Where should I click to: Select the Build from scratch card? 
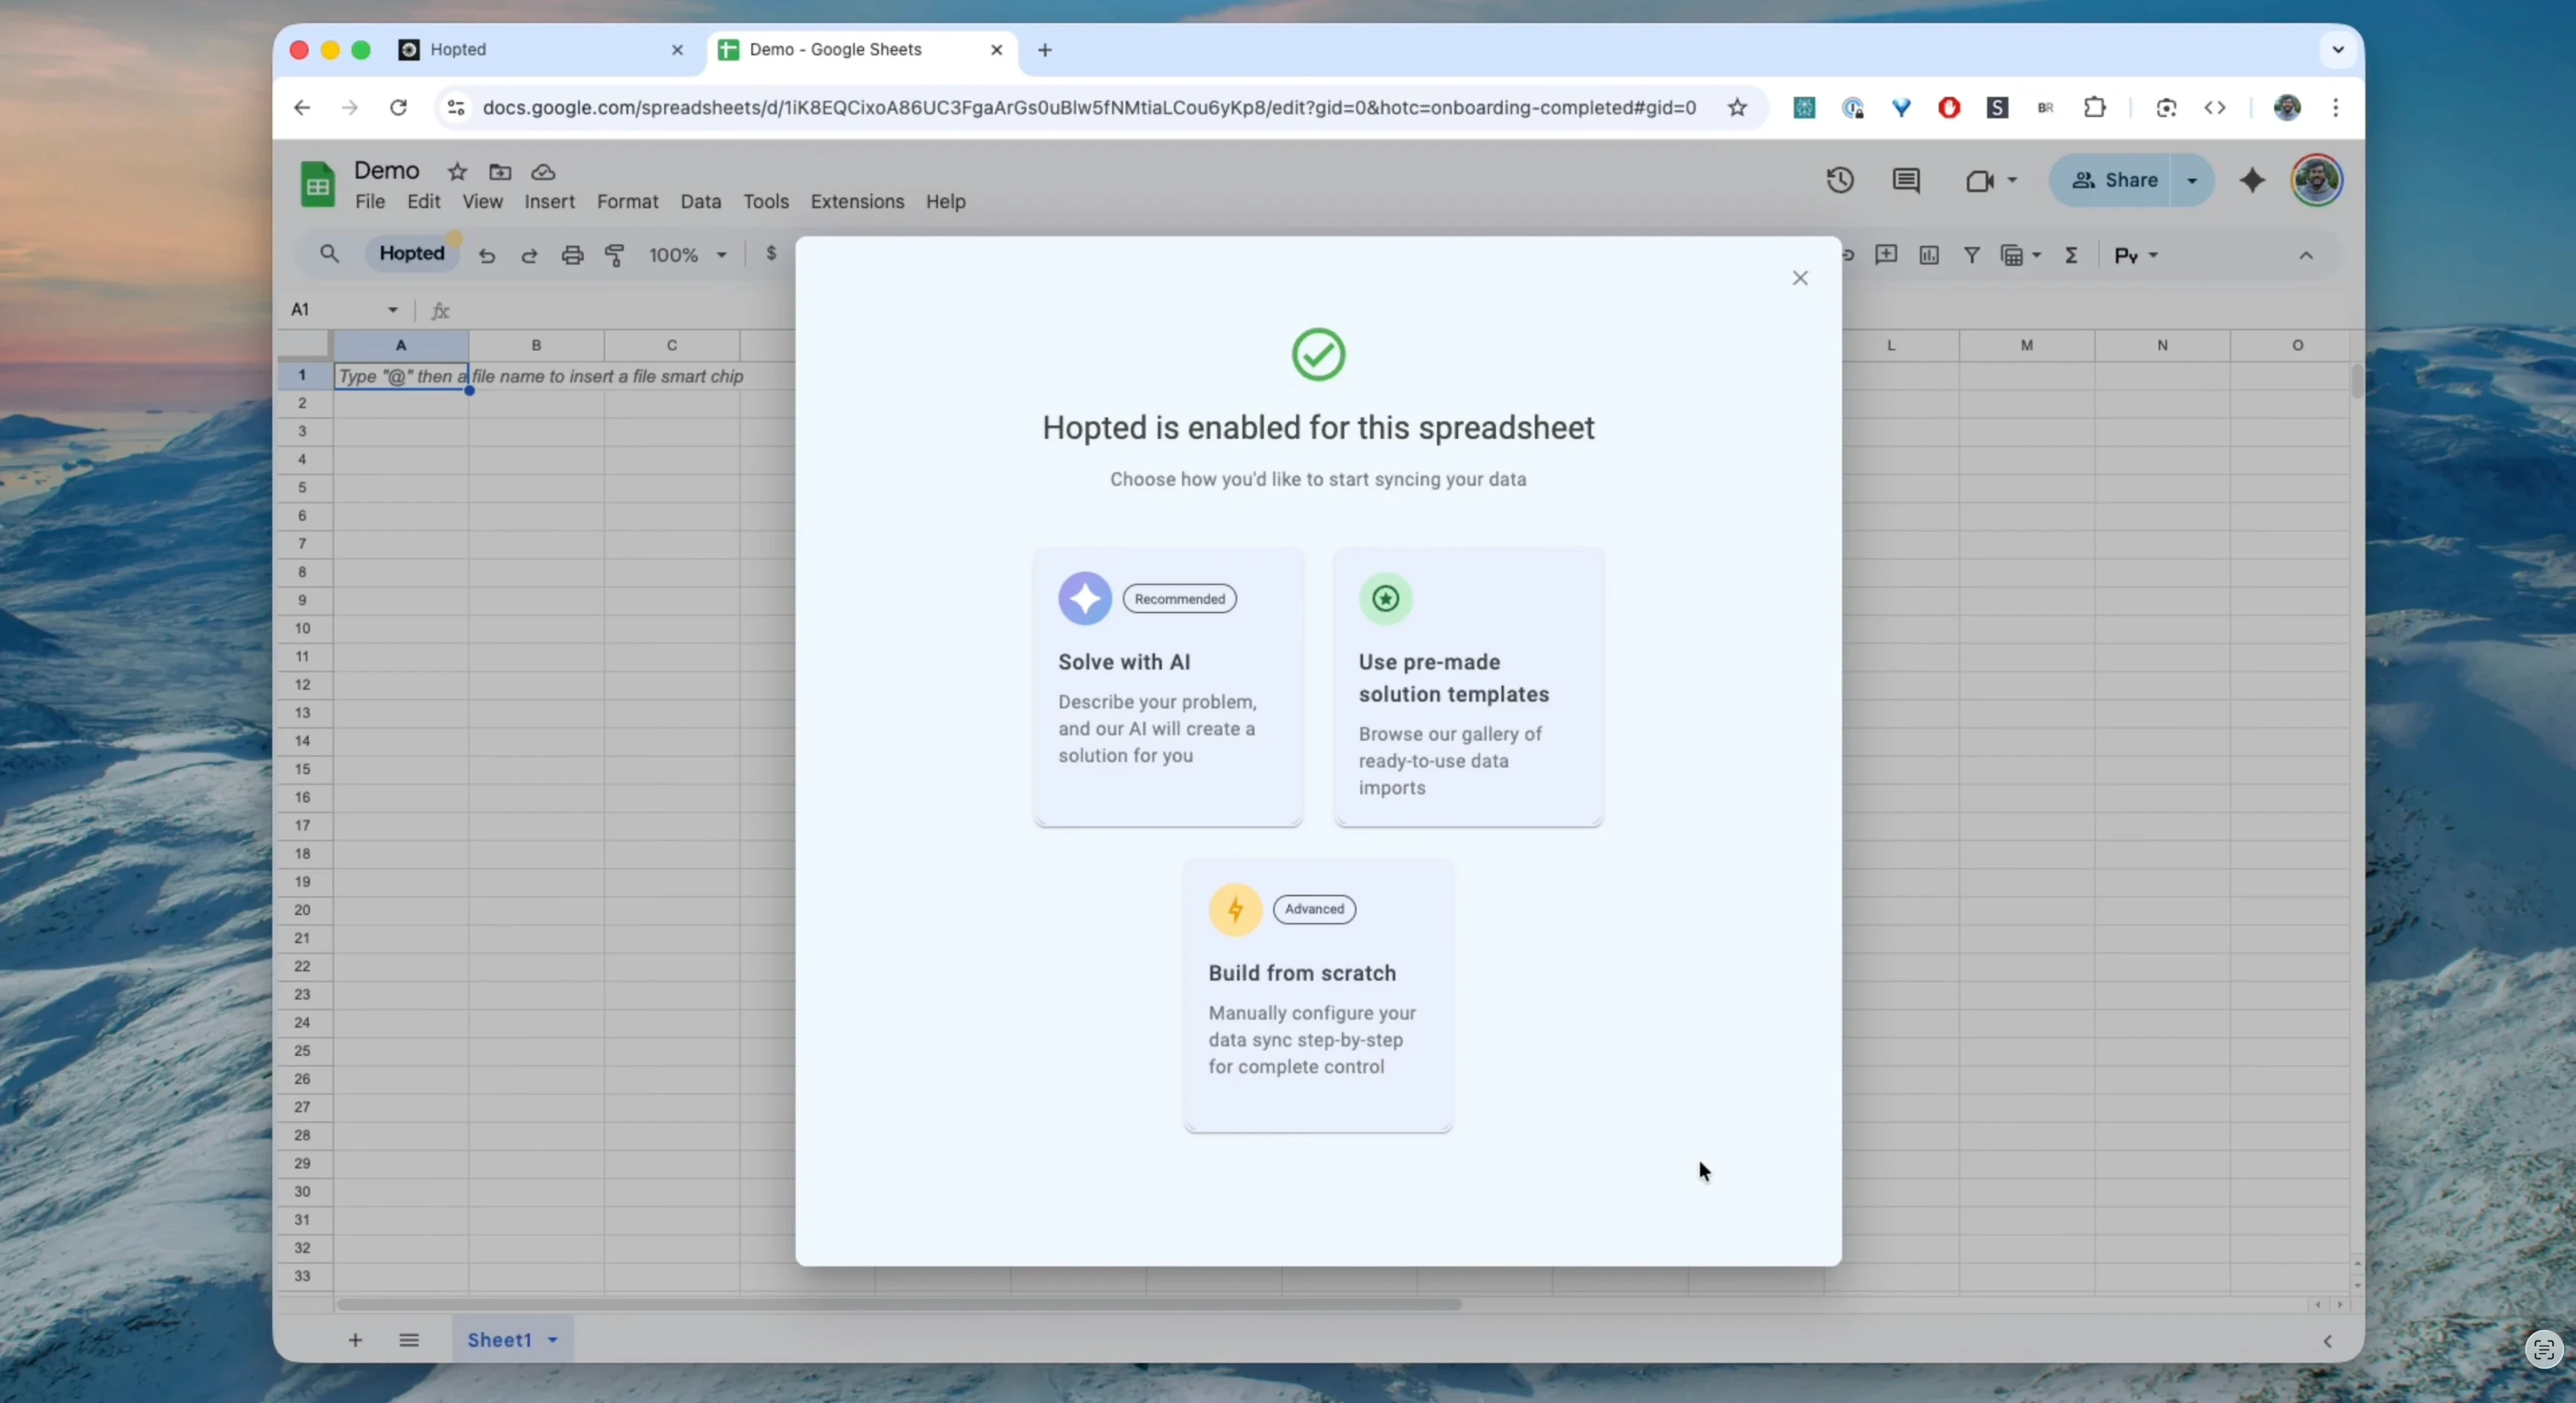pos(1318,995)
